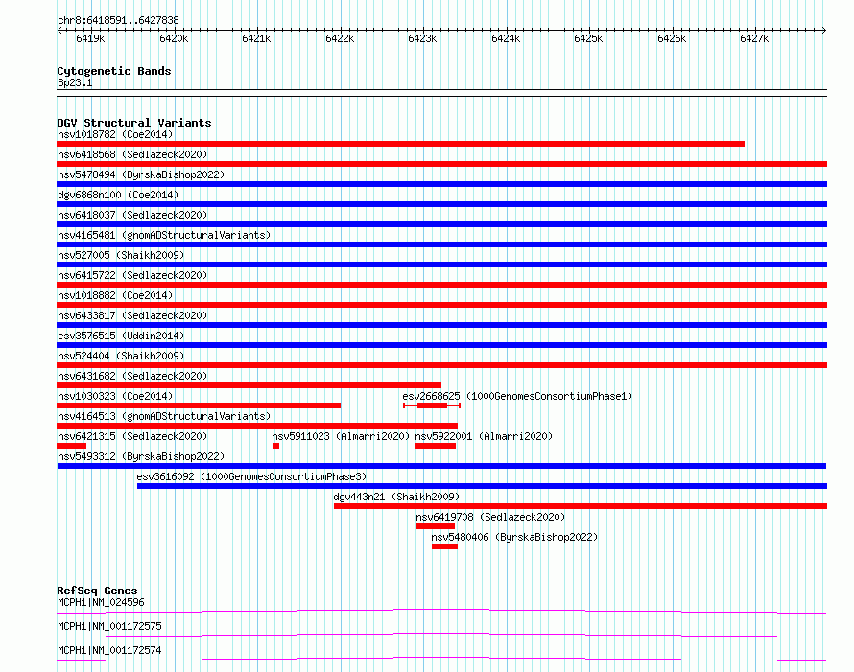Image resolution: width=854 pixels, height=672 pixels.
Task: Open the MCPH1|NM_024596 transcript label
Action: pyautogui.click(x=101, y=602)
